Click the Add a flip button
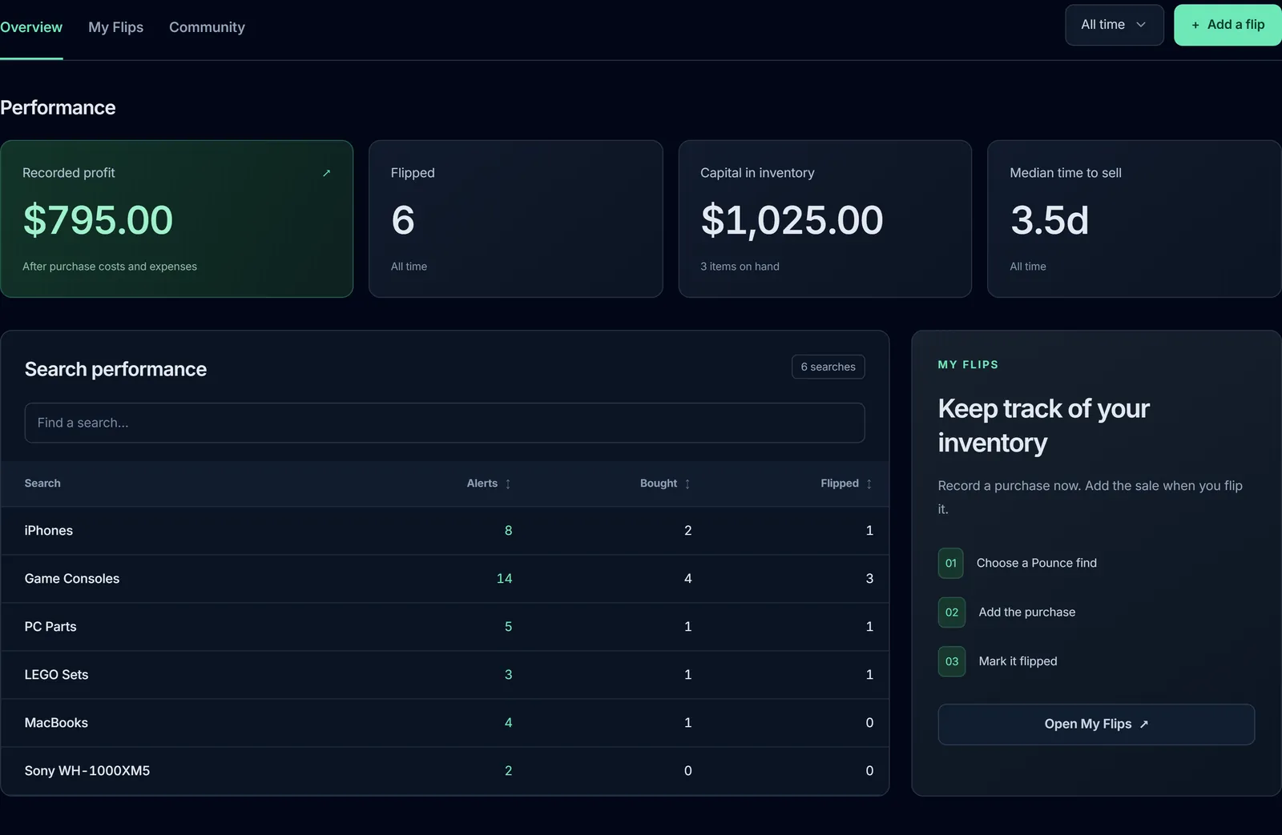This screenshot has width=1282, height=835. coord(1228,25)
